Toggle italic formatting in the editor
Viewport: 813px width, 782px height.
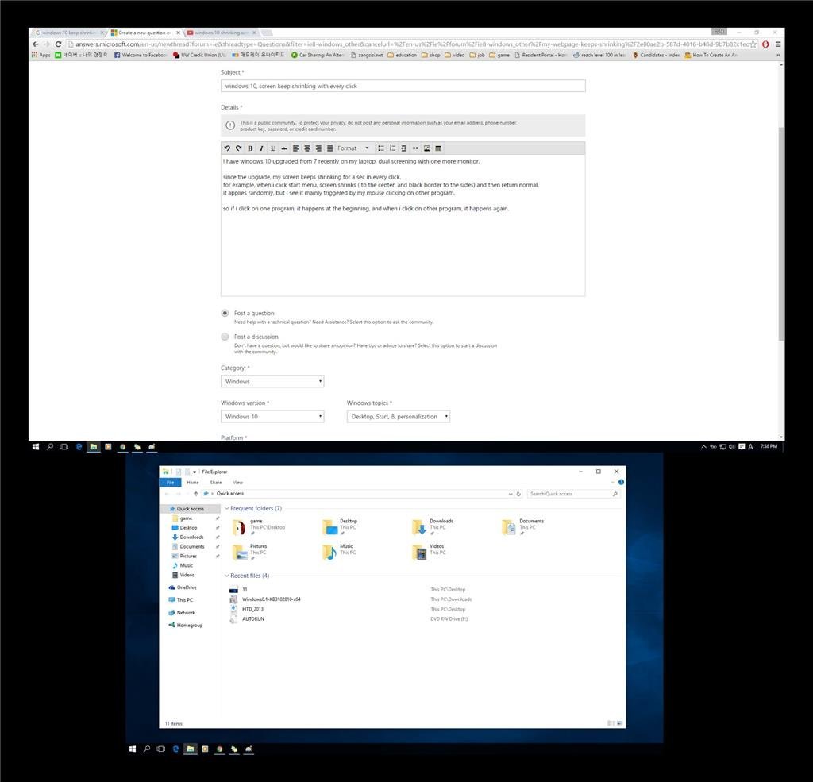261,148
